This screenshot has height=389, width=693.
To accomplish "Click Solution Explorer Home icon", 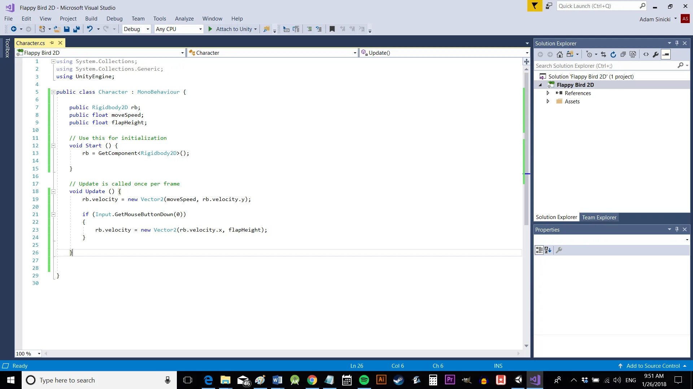I will coord(559,54).
